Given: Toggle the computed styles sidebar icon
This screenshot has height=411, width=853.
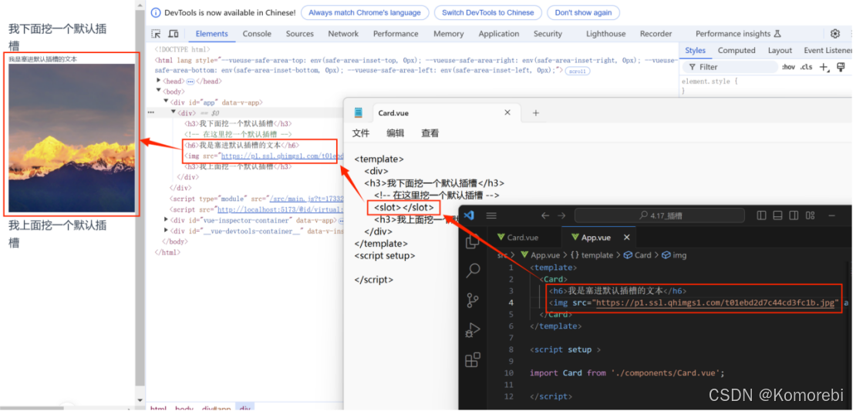Looking at the screenshot, I should click(841, 67).
